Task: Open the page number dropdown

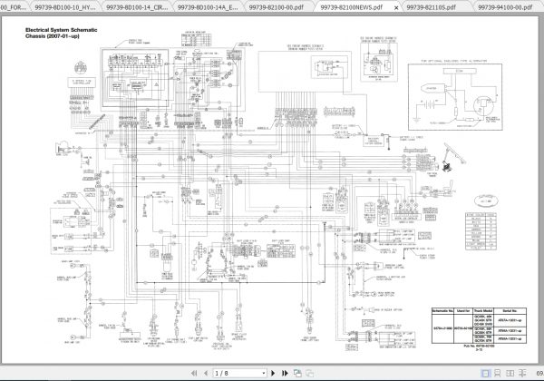Action: [x=264, y=374]
